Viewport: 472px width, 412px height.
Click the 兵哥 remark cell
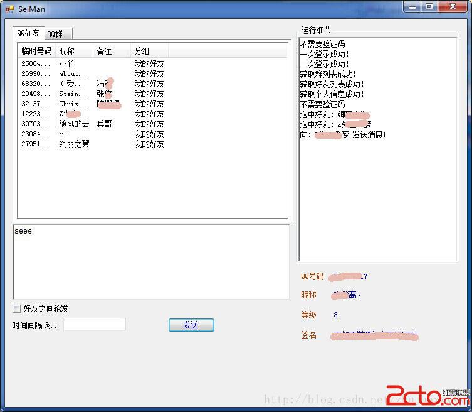point(105,124)
